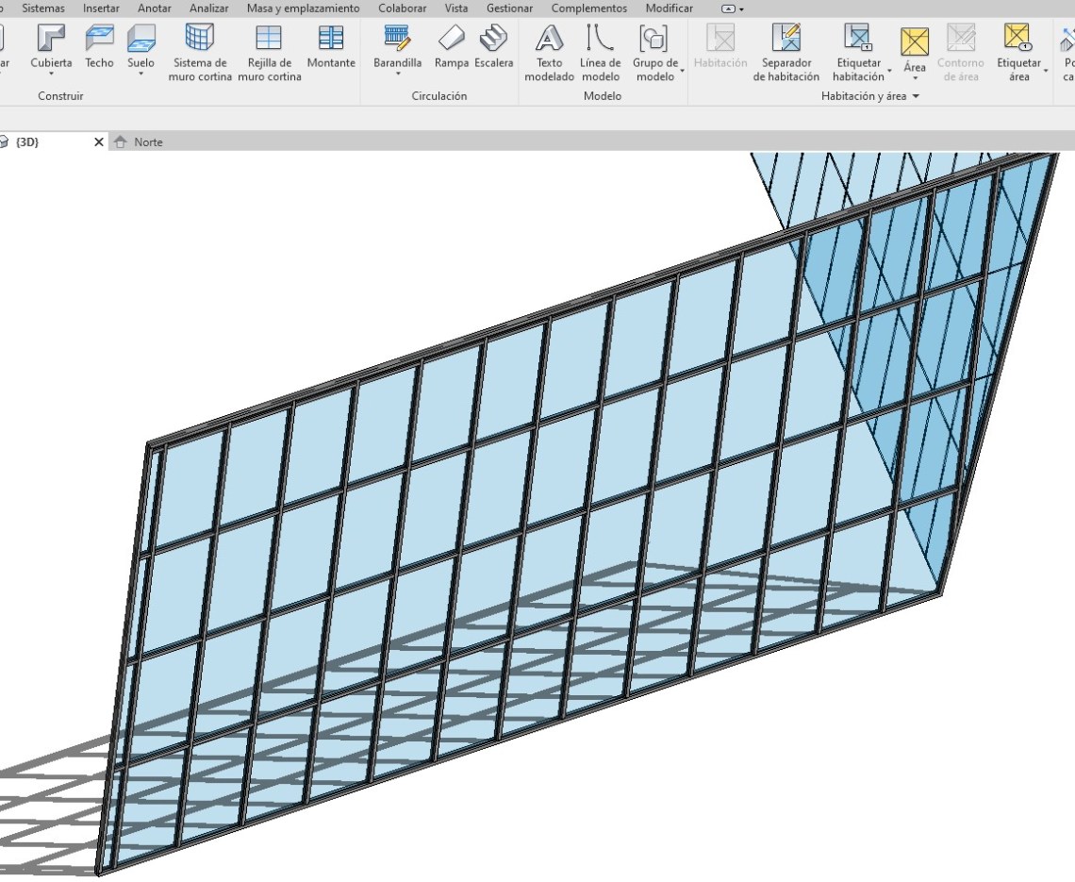The width and height of the screenshot is (1075, 882).
Task: Choose the Montante mullion tool
Action: (331, 46)
